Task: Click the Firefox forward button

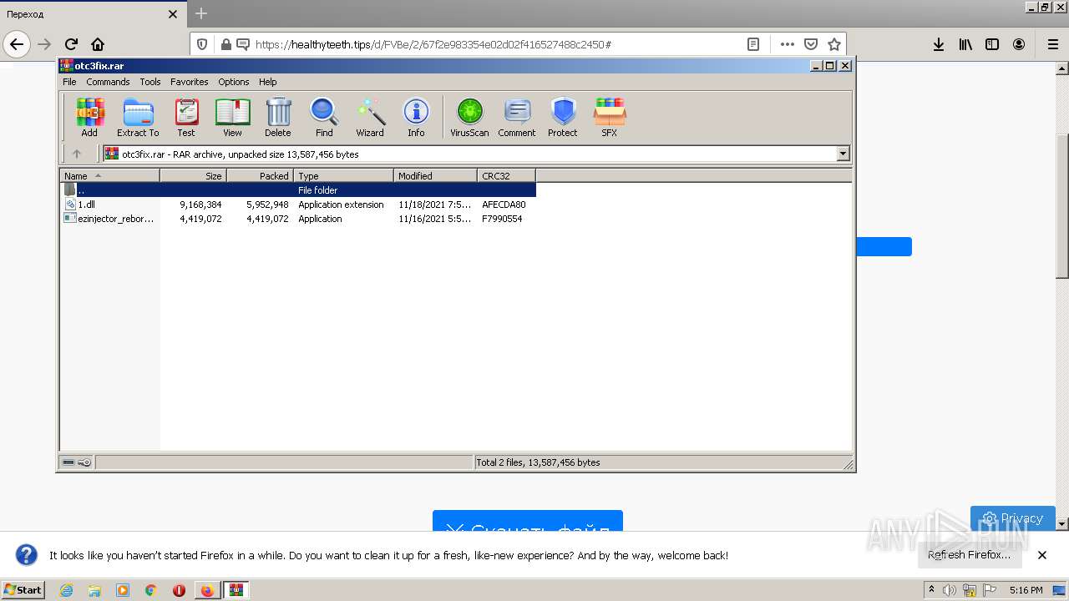Action: click(44, 44)
